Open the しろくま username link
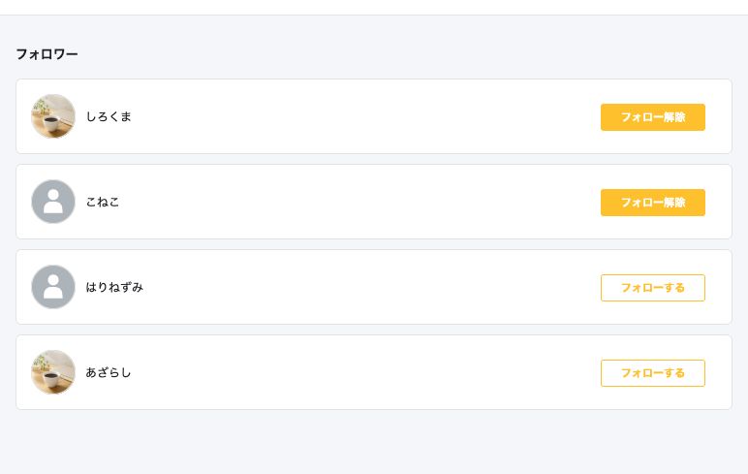748x474 pixels. coord(109,116)
